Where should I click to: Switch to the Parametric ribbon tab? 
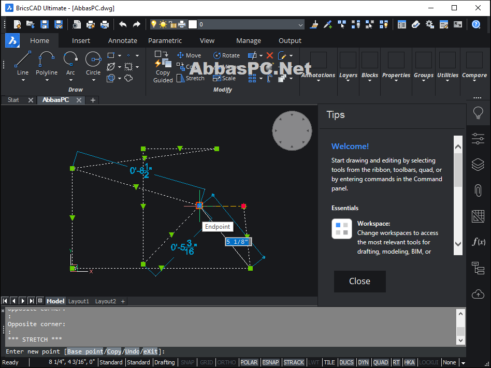165,41
